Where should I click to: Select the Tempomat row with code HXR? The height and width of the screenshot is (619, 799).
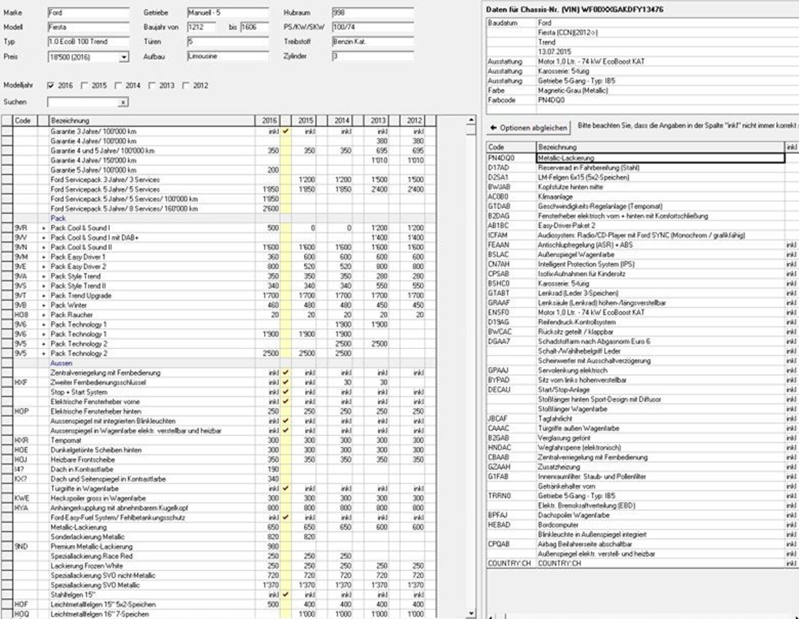point(218,440)
